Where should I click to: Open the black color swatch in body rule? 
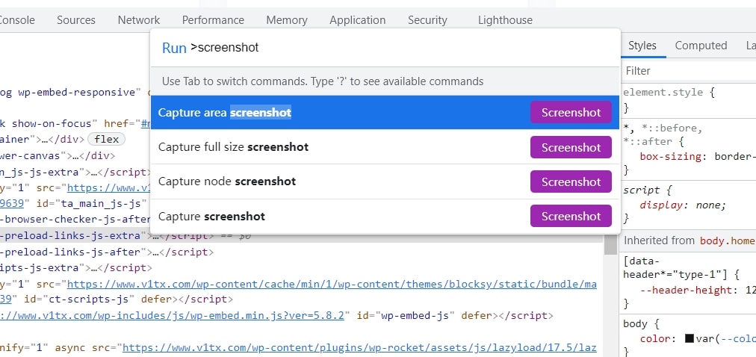[690, 338]
